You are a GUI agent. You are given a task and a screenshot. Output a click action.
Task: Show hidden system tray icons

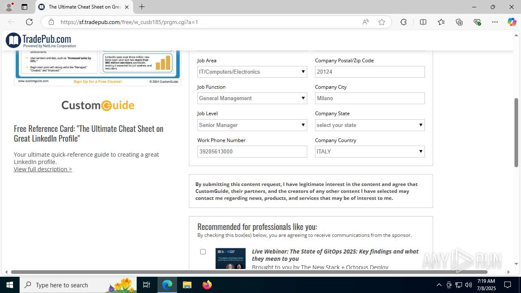(439, 285)
